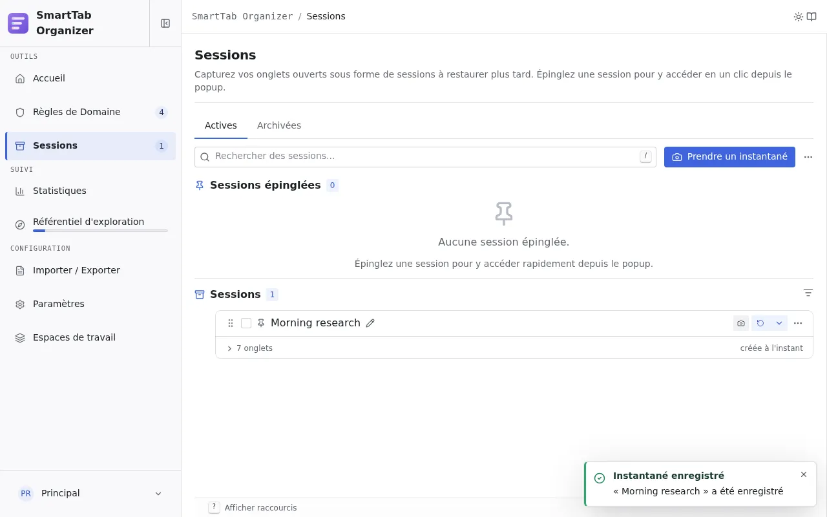Click the 'créée à l'instant' timestamp
This screenshot has width=827, height=517.
click(x=771, y=348)
